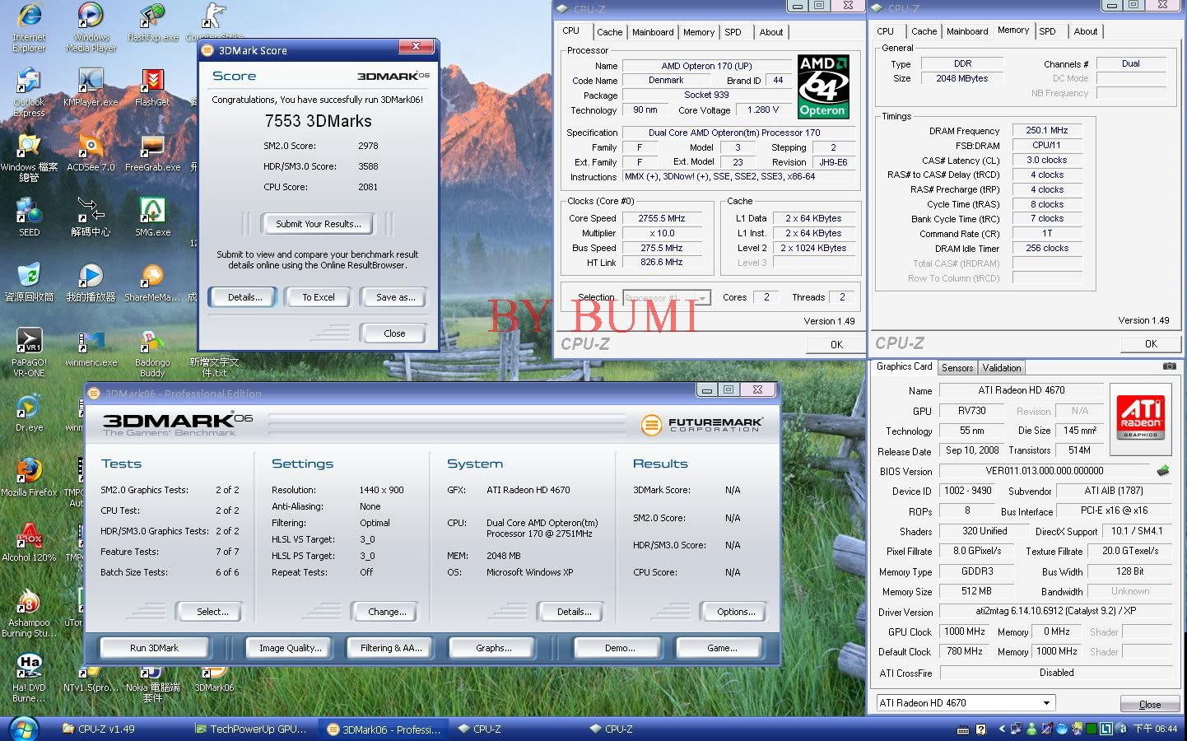The height and width of the screenshot is (741, 1187).
Task: Open Filtering & AA... settings
Action: (391, 648)
